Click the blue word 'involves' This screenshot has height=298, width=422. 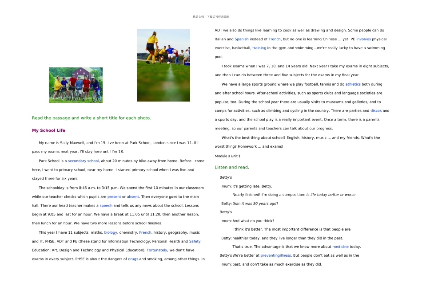(364, 39)
